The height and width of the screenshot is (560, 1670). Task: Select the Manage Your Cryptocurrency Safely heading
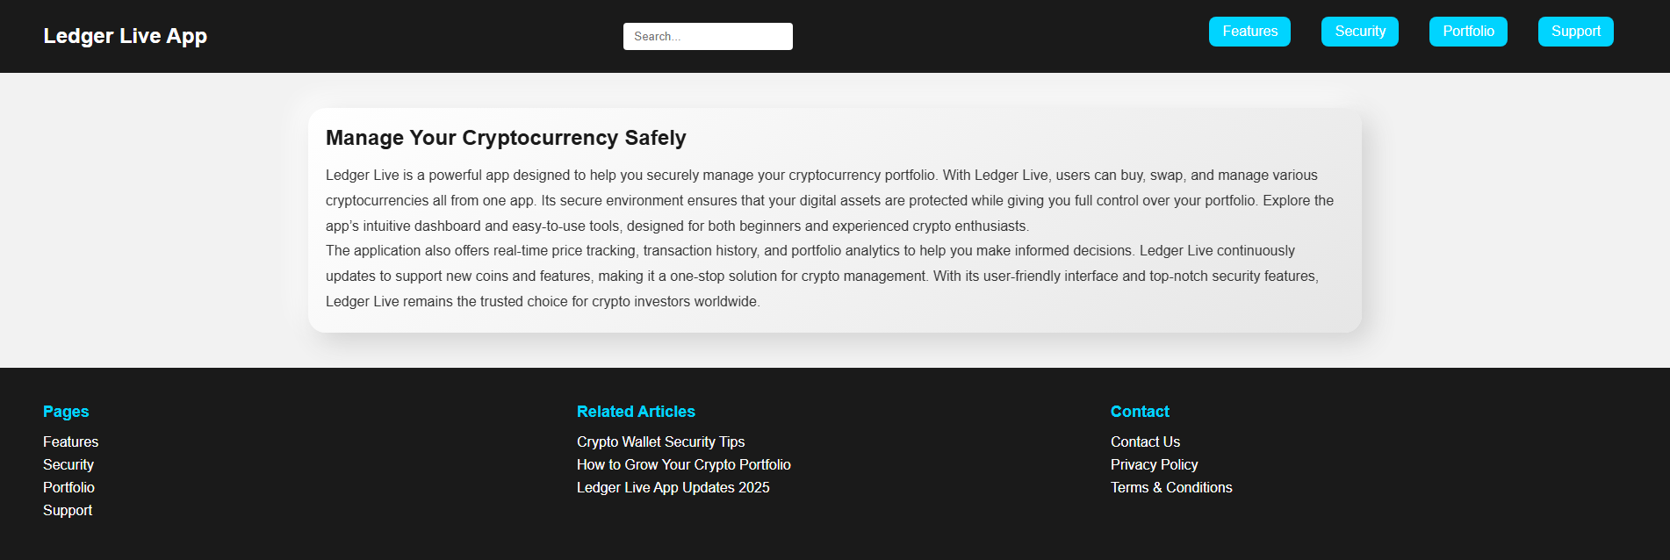[506, 138]
